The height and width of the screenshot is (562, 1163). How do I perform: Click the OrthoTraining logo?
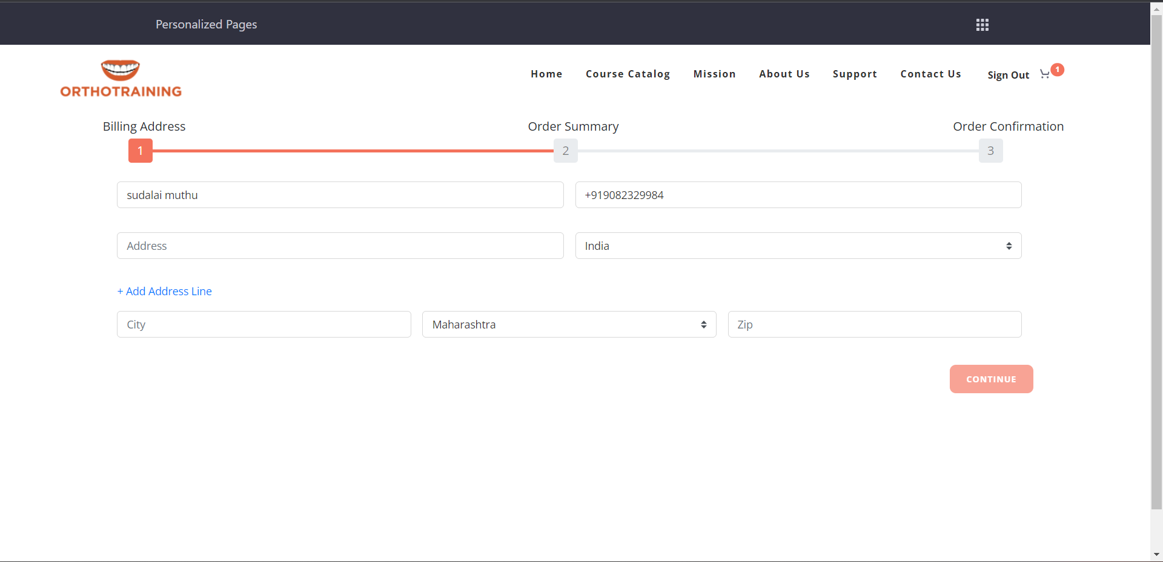point(121,79)
